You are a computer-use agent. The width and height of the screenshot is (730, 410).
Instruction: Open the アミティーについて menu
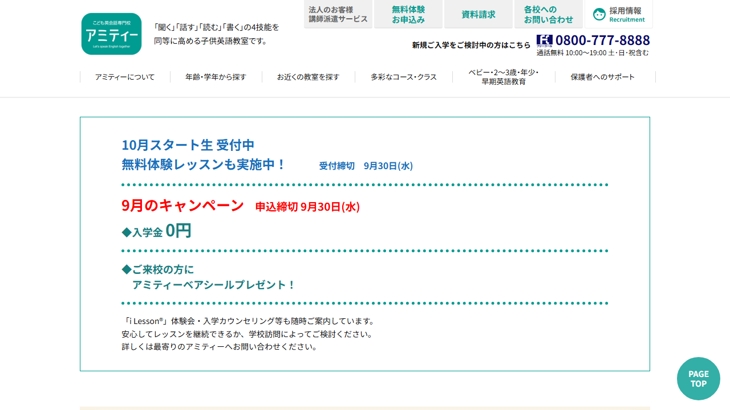(x=125, y=77)
